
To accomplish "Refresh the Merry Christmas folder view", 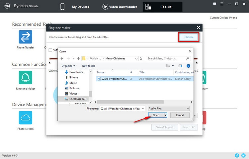I will [141, 59].
